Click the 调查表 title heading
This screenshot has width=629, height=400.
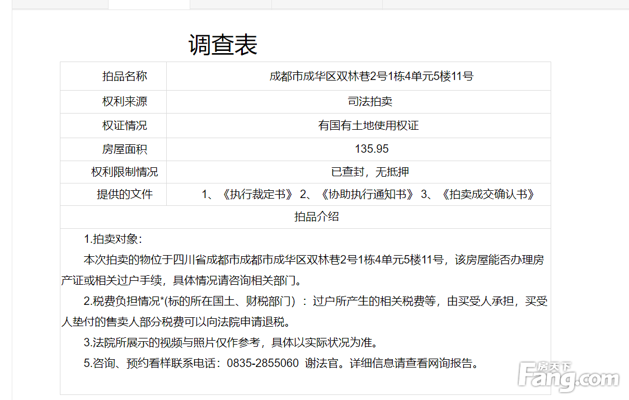[223, 45]
